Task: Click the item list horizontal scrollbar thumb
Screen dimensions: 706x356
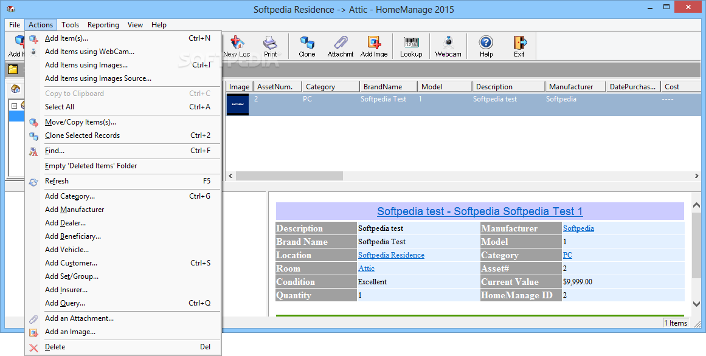Action: tap(289, 176)
